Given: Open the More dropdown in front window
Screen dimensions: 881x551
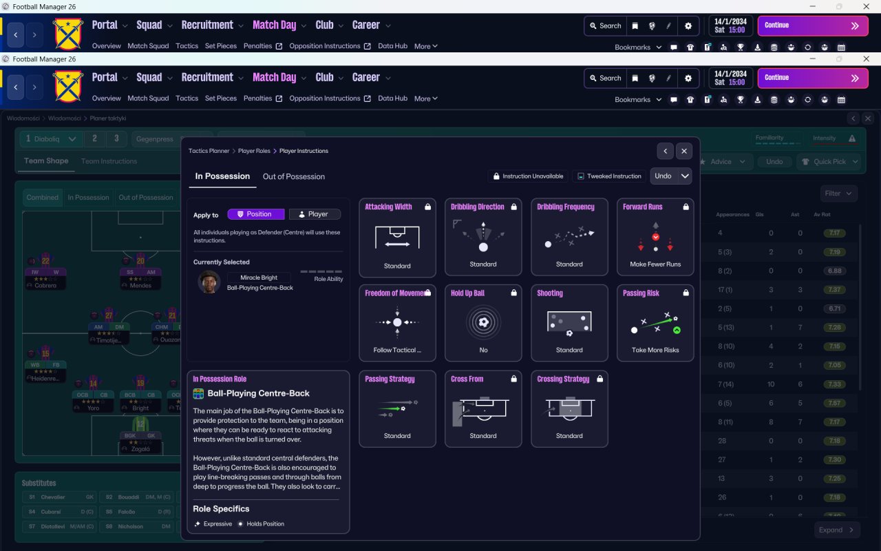Looking at the screenshot, I should point(426,98).
